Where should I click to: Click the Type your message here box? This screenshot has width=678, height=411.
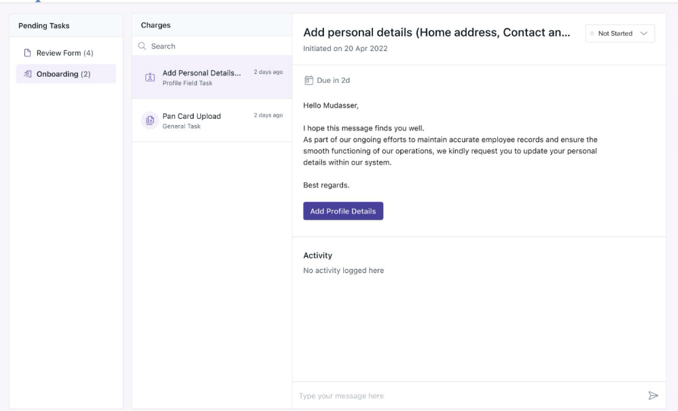click(x=469, y=395)
